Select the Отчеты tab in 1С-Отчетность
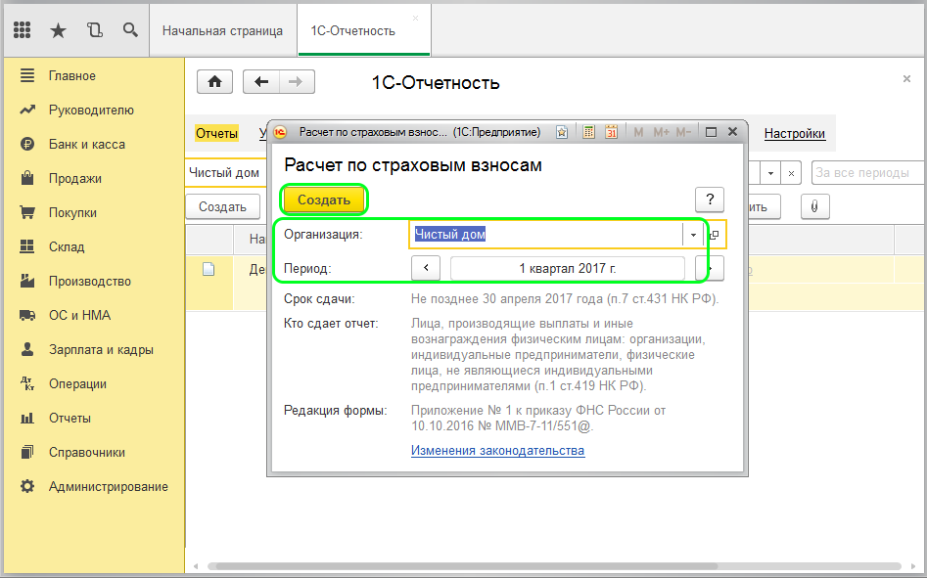 [216, 133]
